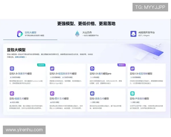
Task: Click 视觉理解模型 tag under 豆包1.5·视觉深度思考模型
Action: coord(55,77)
